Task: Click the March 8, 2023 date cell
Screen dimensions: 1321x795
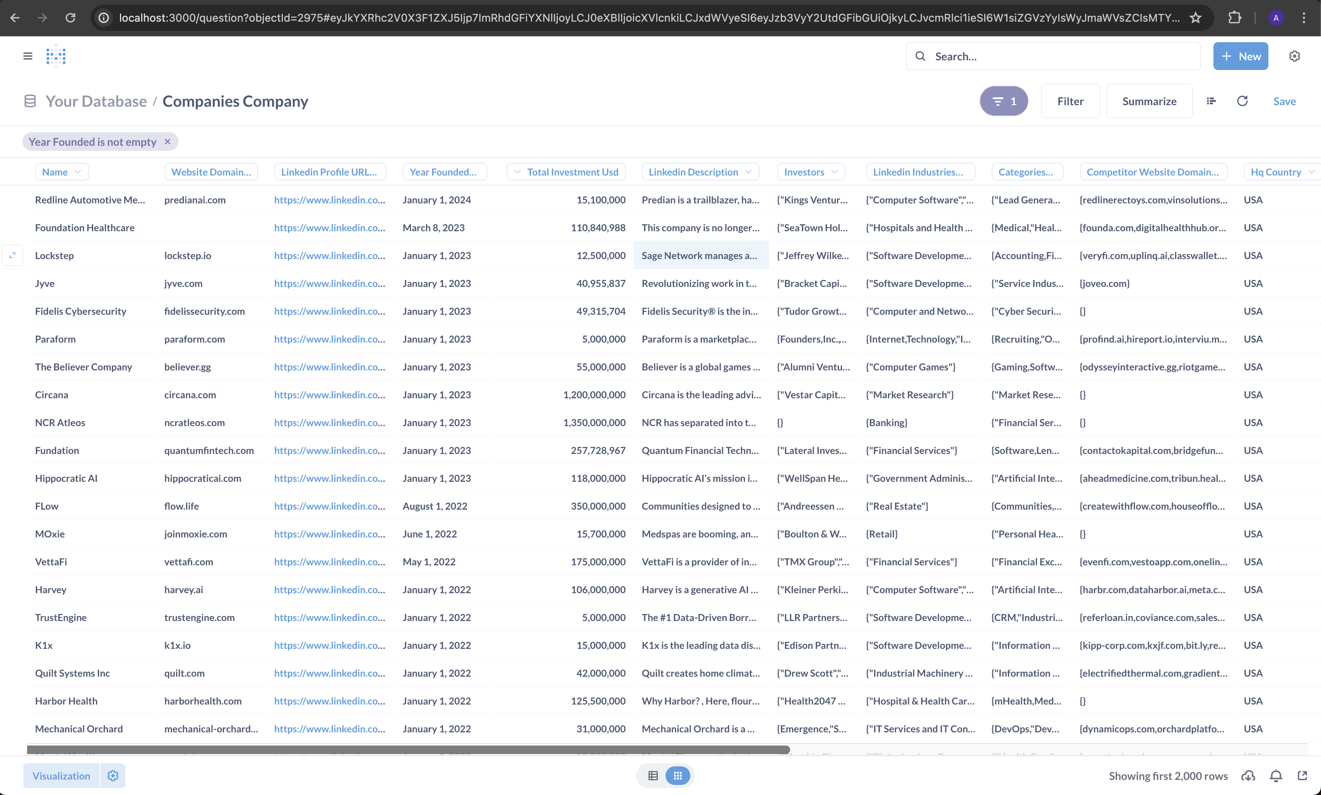Action: point(433,228)
